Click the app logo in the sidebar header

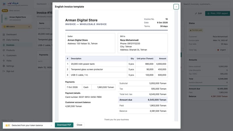[4, 4]
